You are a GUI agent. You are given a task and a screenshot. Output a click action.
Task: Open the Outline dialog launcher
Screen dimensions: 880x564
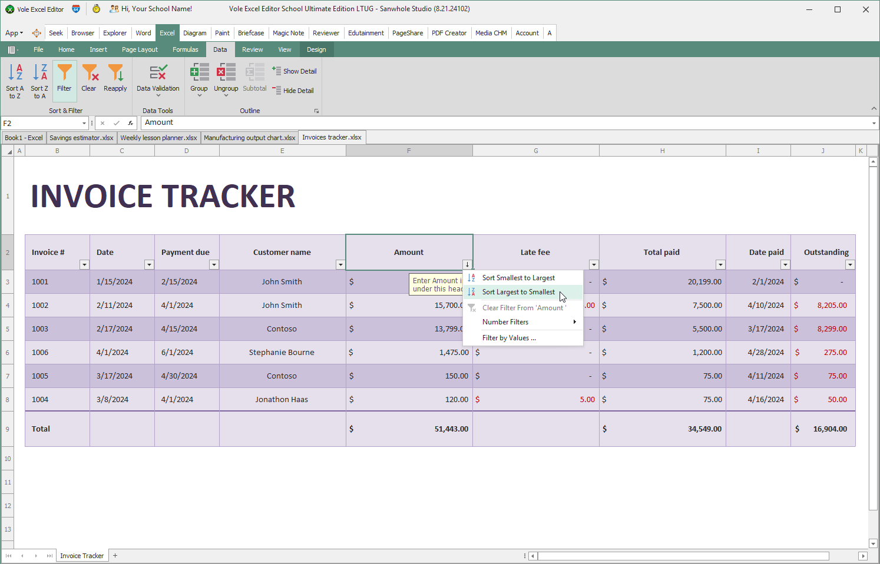(316, 111)
